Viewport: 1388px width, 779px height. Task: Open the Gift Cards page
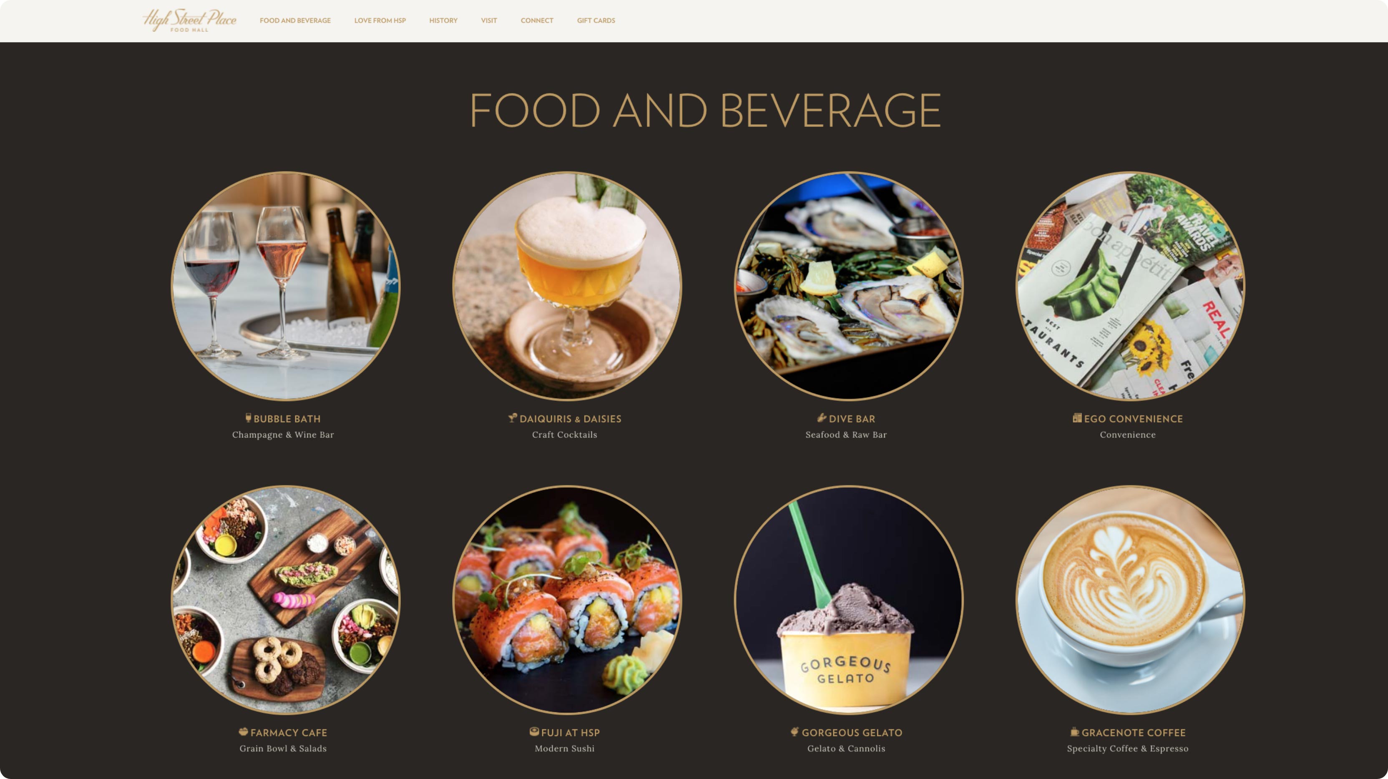point(596,20)
